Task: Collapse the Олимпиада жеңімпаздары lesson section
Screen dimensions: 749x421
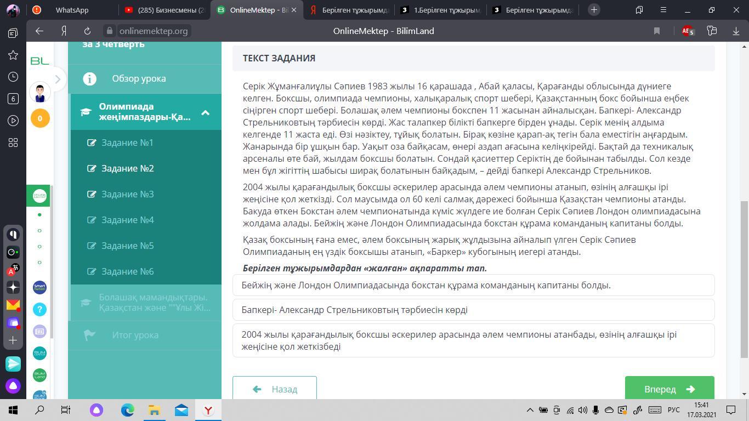Action: click(x=205, y=112)
